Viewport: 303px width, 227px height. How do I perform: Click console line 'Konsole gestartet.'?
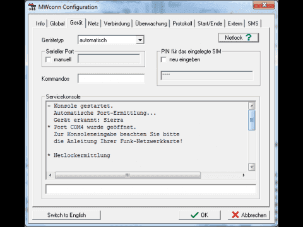83,106
